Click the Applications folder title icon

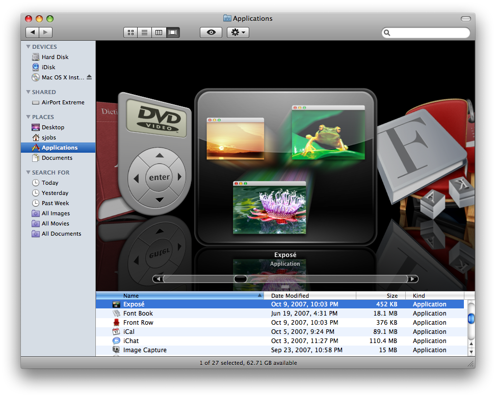coord(227,18)
